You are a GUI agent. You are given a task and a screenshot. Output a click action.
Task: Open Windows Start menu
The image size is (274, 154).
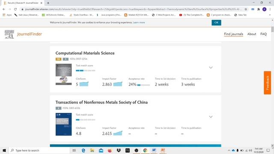click(x=4, y=150)
